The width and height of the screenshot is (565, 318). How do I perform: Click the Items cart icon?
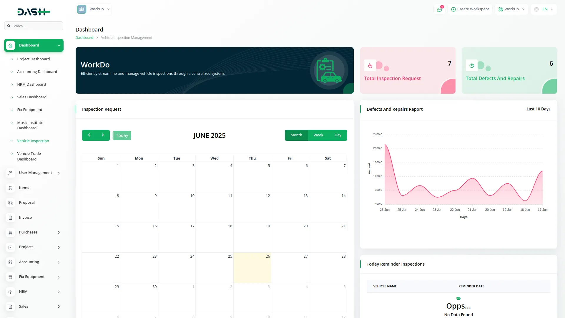pyautogui.click(x=10, y=188)
